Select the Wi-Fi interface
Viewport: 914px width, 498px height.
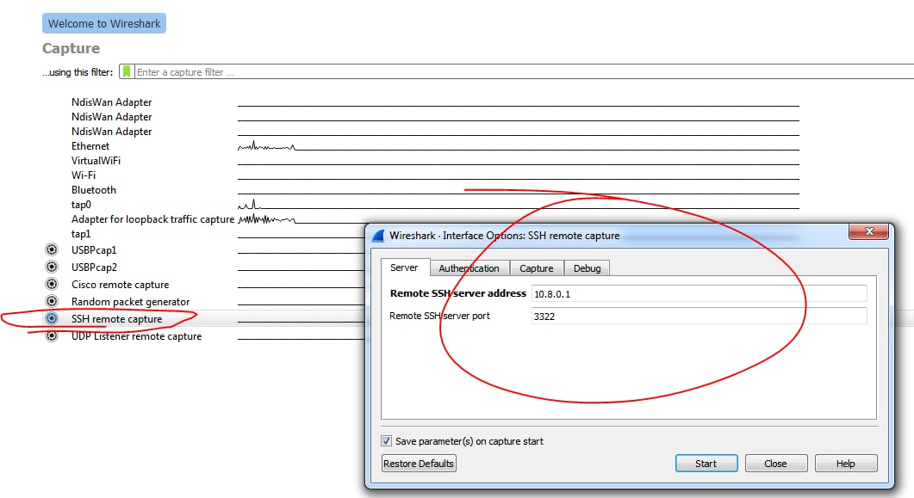[x=84, y=175]
